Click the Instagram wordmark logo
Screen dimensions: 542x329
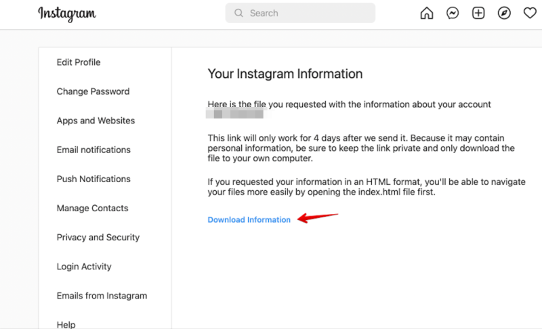(x=66, y=14)
